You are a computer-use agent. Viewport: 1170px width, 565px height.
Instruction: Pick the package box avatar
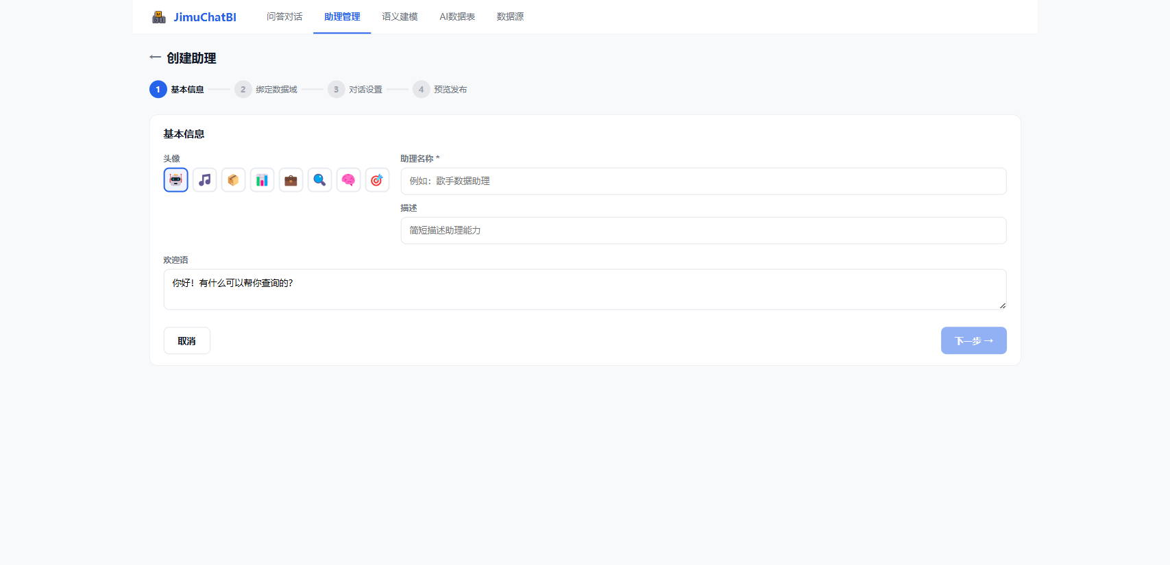pos(234,180)
